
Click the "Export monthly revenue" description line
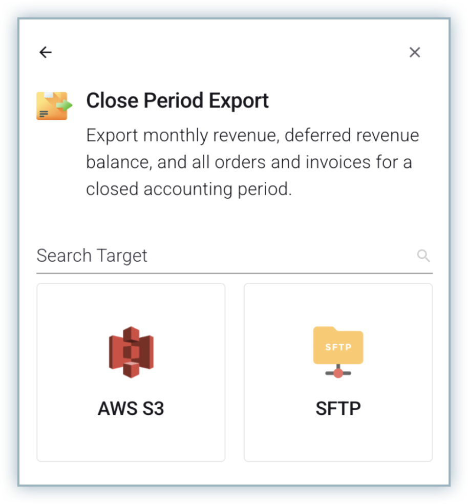pyautogui.click(x=252, y=136)
